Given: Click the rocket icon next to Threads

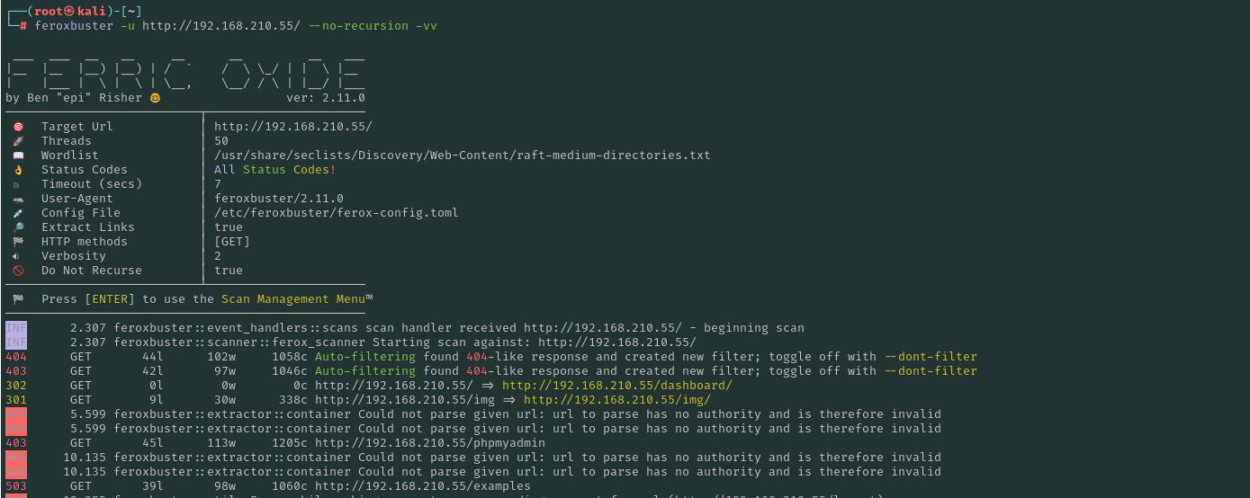Looking at the screenshot, I should pos(18,141).
